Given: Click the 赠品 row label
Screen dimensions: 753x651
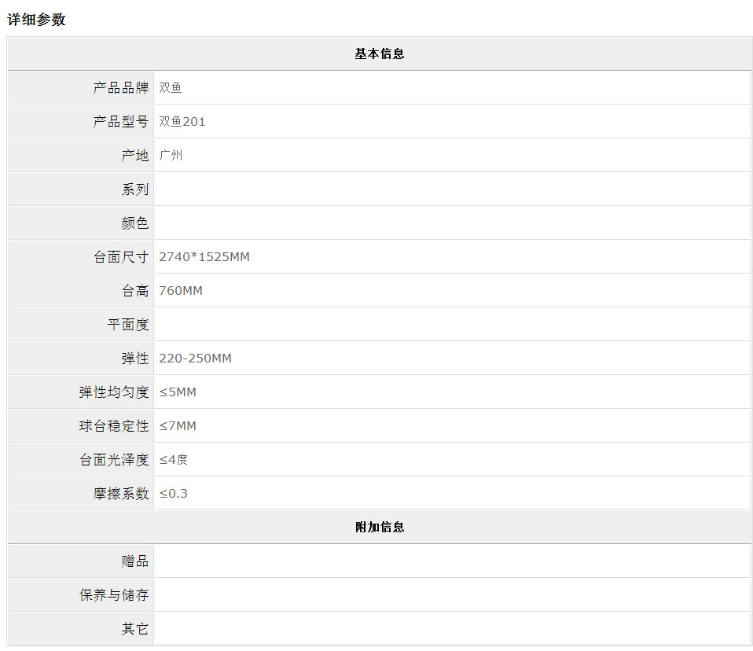Looking at the screenshot, I should click(135, 561).
